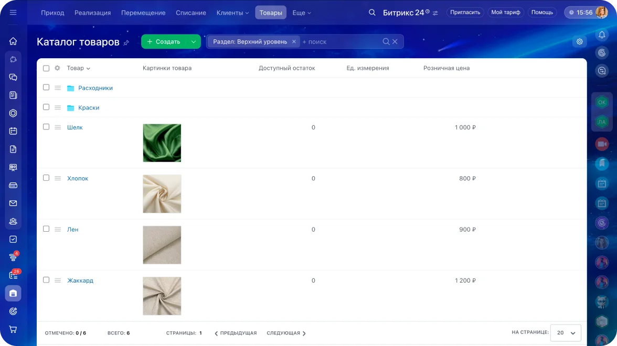Screen dimensions: 617x346
Task: Open the shopping cart icon at sidebar bottom
Action: click(x=13, y=329)
